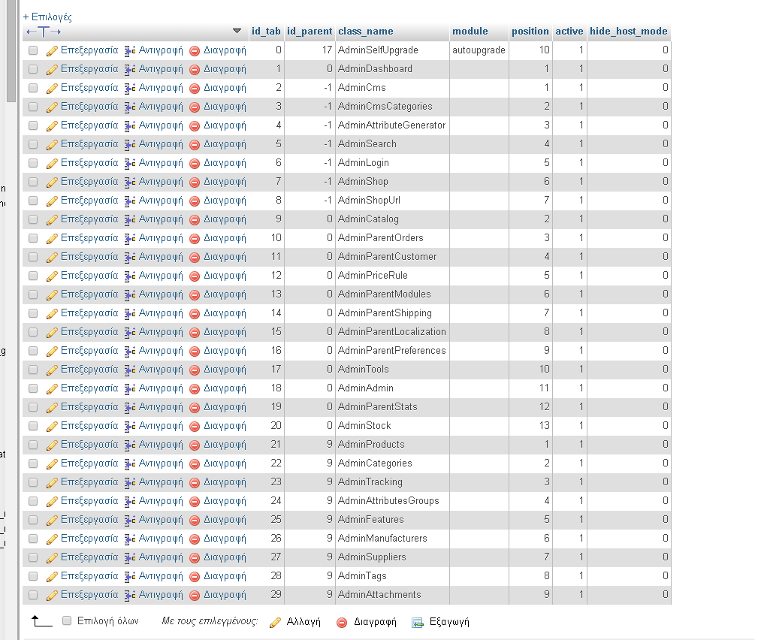
Task: Select the AdminDashboard row checkbox
Action: pyautogui.click(x=33, y=69)
